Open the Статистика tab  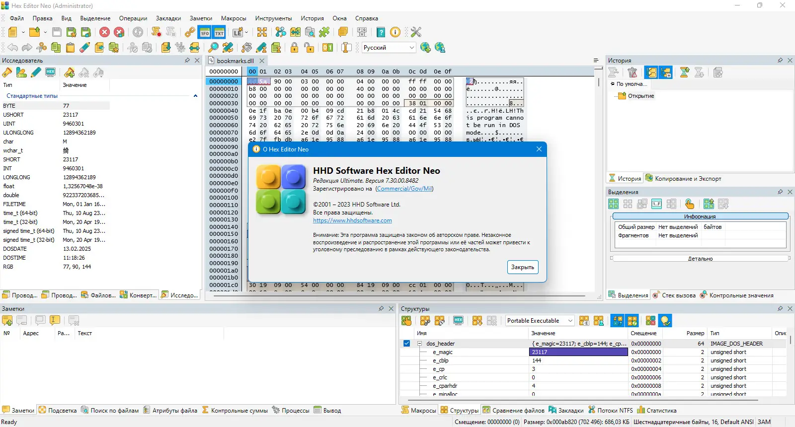pos(657,410)
